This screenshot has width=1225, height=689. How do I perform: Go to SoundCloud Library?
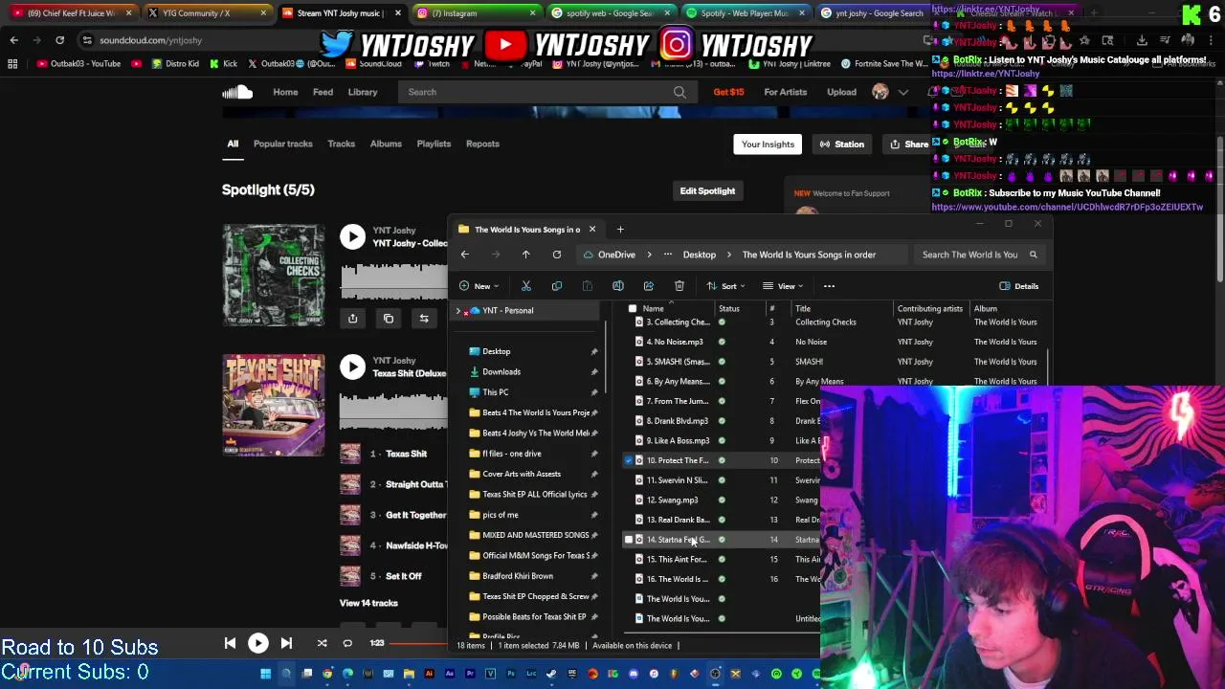point(362,92)
